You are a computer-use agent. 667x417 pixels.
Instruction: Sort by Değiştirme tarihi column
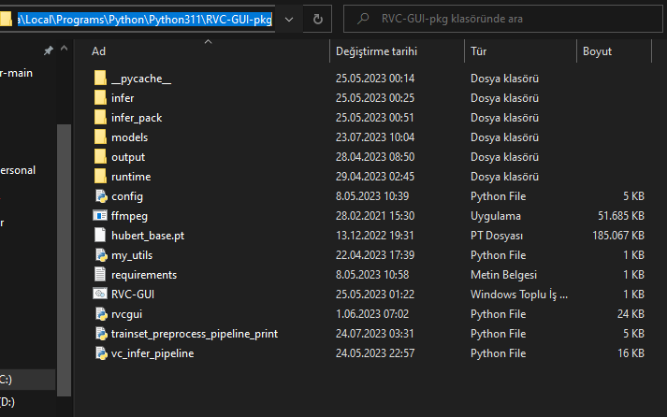pos(376,50)
